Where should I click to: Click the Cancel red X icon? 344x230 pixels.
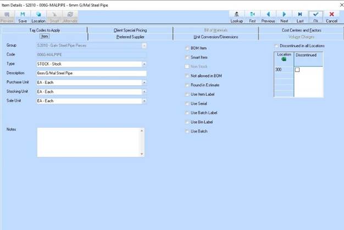(331, 16)
